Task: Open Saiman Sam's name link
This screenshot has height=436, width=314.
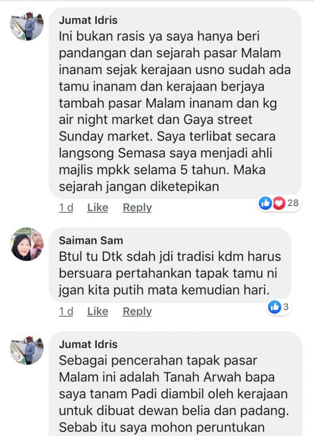Action: [x=91, y=241]
